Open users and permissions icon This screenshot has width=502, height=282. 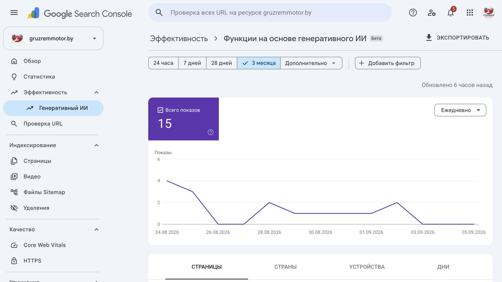(x=432, y=13)
